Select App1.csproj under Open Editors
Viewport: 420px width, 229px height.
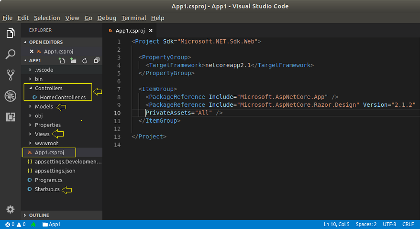pyautogui.click(x=58, y=51)
